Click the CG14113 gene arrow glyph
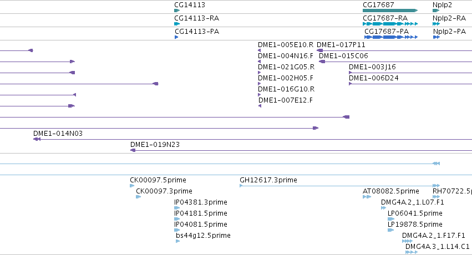 [x=177, y=11]
